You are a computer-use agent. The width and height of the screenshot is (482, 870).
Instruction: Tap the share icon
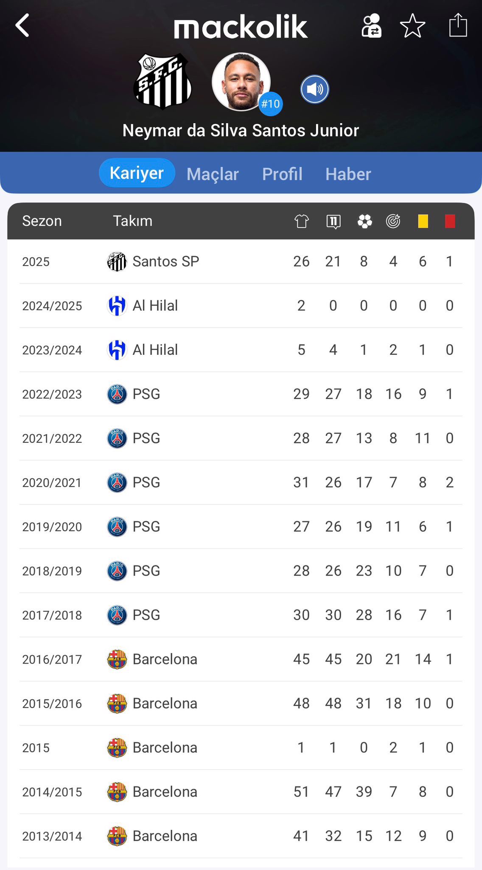click(x=458, y=25)
